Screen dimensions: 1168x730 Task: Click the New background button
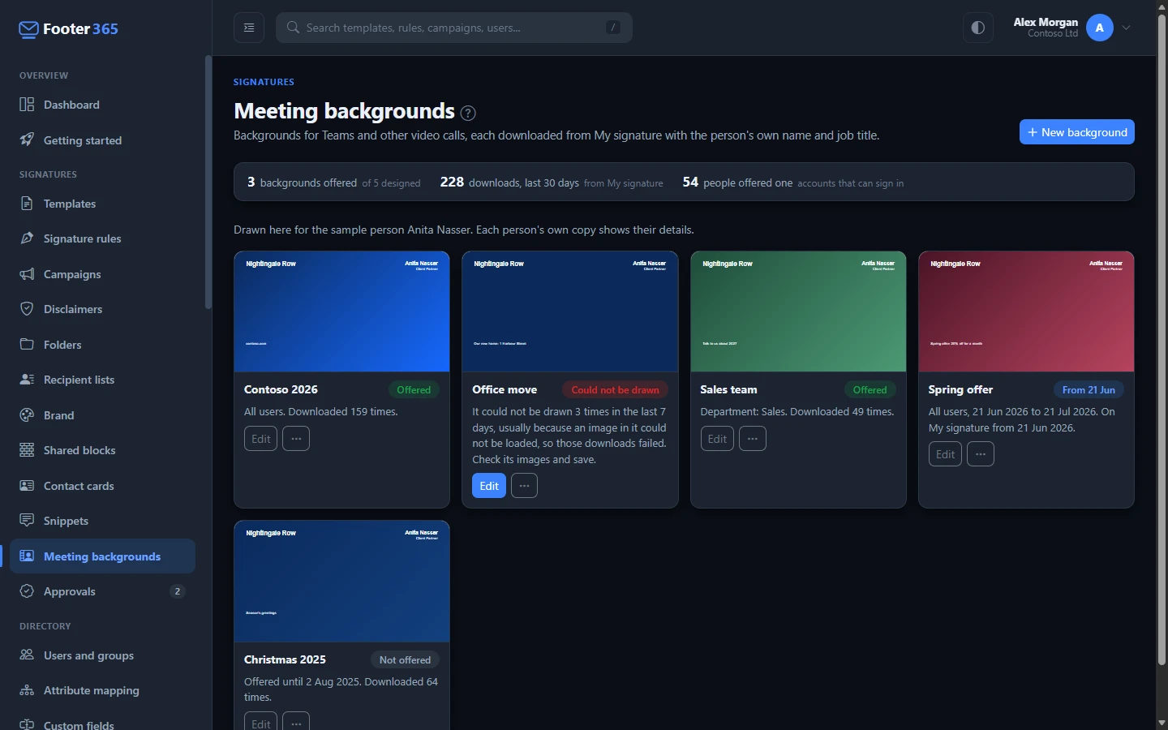(1076, 132)
